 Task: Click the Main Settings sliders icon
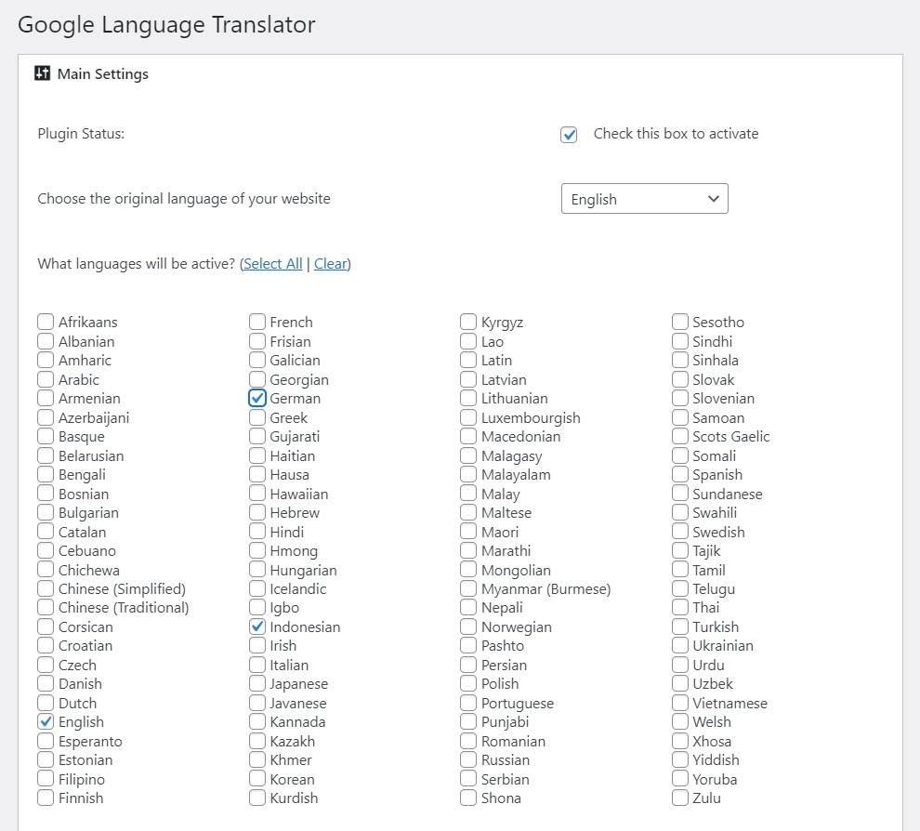42,73
